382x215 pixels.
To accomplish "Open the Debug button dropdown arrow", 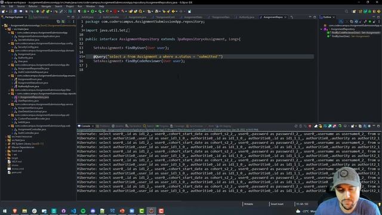I will tap(88, 11).
